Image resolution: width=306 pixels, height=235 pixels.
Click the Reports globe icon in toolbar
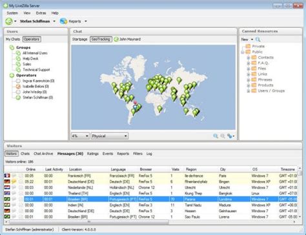(63, 21)
